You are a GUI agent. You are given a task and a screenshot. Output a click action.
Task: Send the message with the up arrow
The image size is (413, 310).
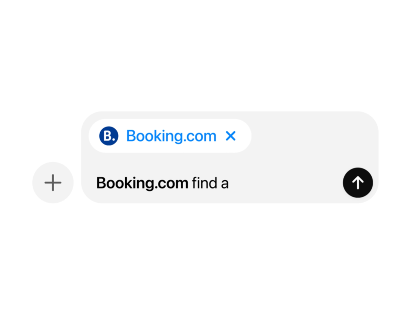358,183
